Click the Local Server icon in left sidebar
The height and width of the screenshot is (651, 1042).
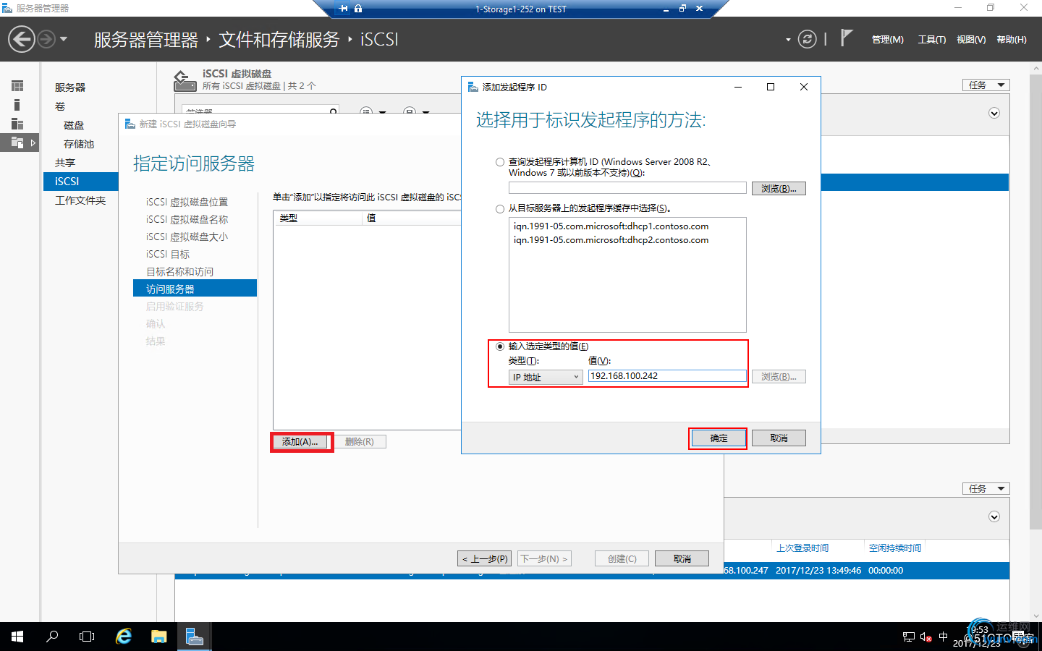pyautogui.click(x=17, y=105)
